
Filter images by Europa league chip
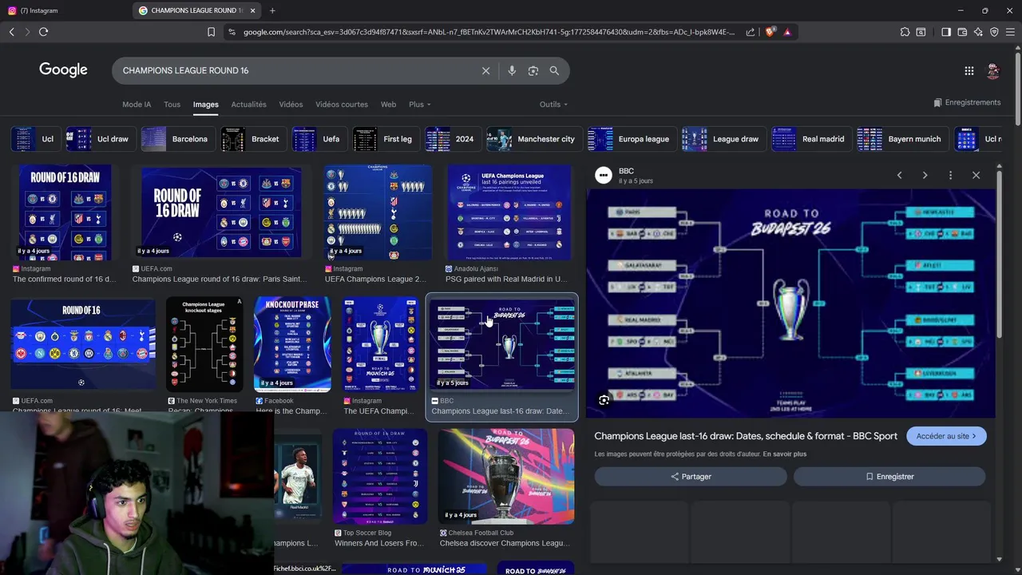tap(631, 139)
